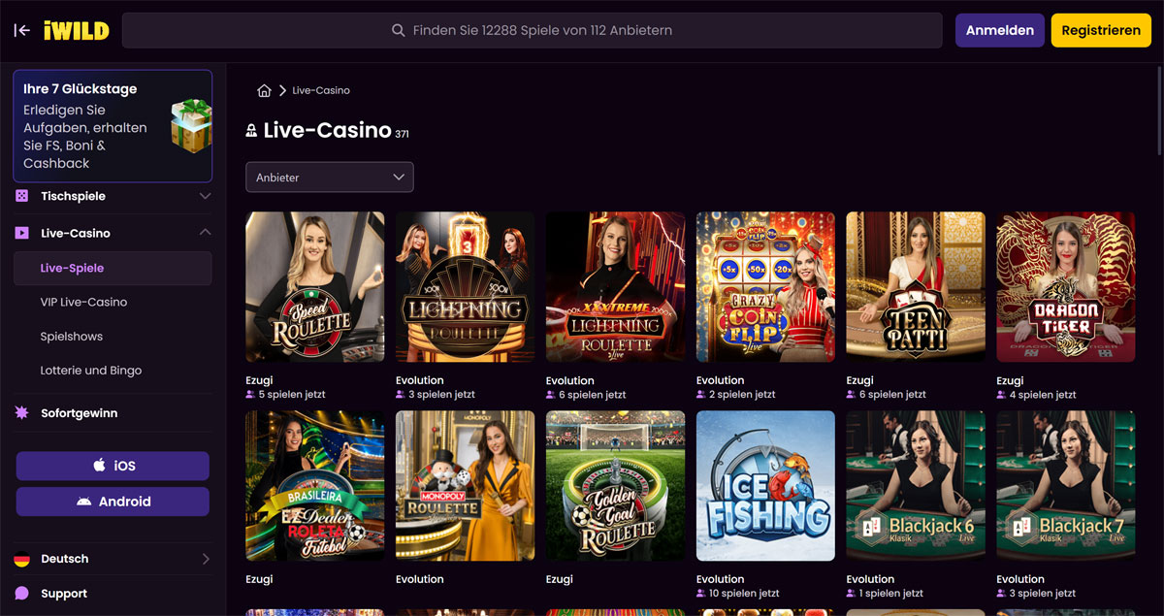
Task: Click 'Ezugi' label under Golden Goal Roulette
Action: click(x=560, y=579)
